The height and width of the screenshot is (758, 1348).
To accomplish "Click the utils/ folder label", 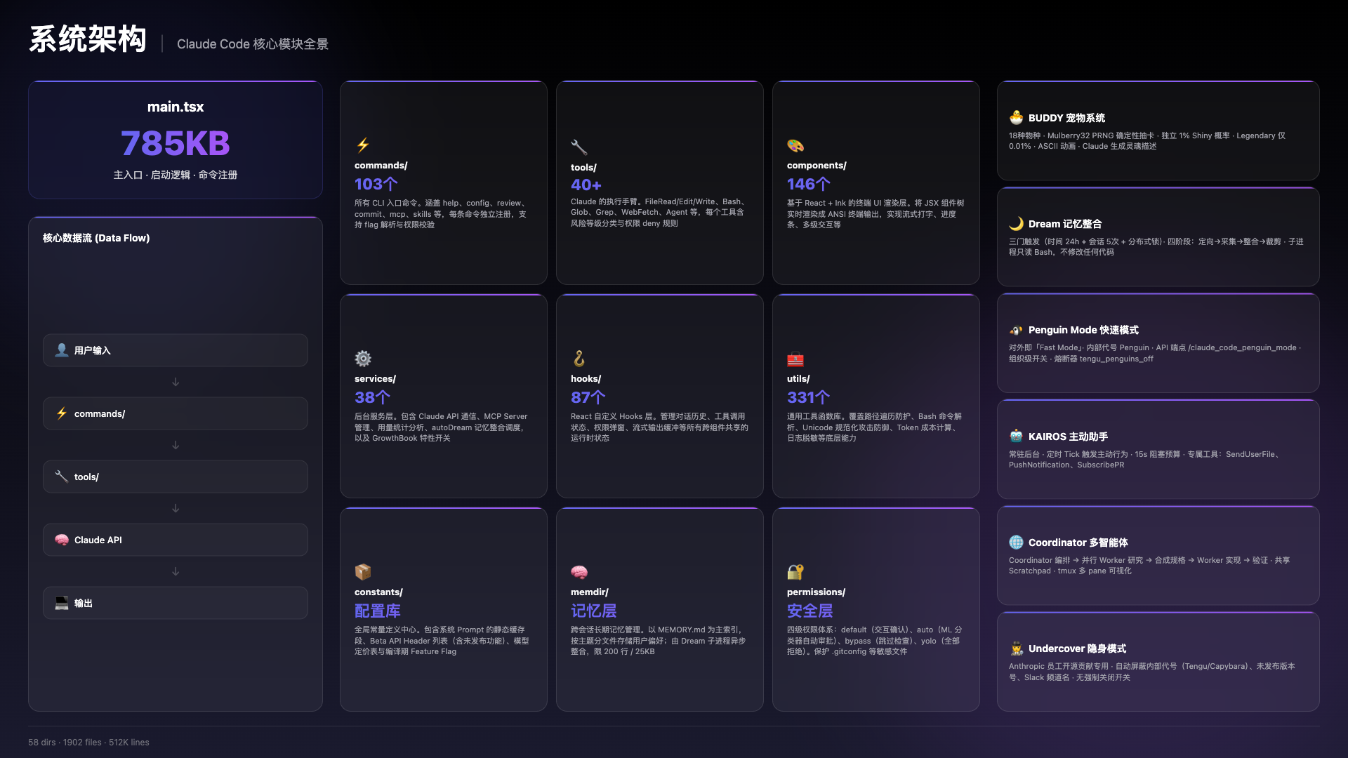I will click(798, 379).
